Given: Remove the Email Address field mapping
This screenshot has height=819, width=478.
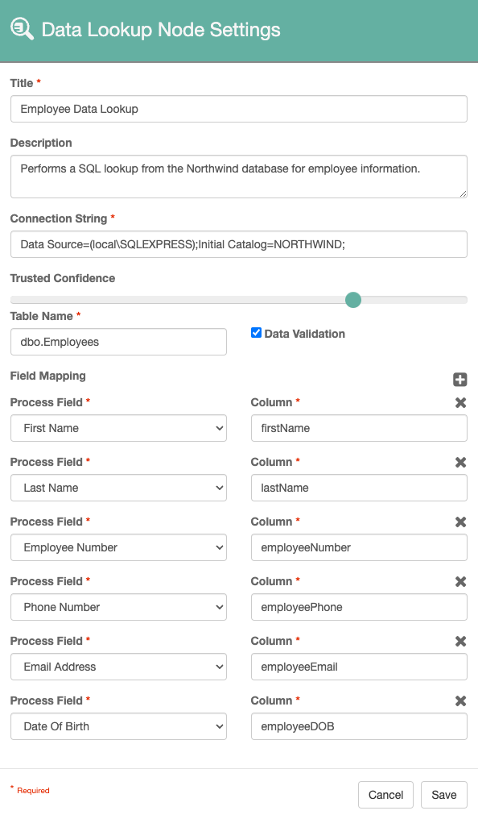Looking at the screenshot, I should pos(460,641).
